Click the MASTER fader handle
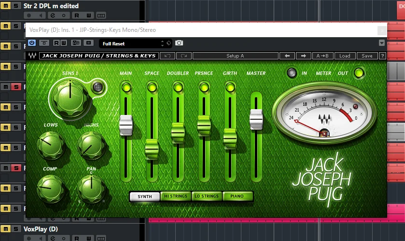This screenshot has height=241, width=405. pyautogui.click(x=256, y=119)
